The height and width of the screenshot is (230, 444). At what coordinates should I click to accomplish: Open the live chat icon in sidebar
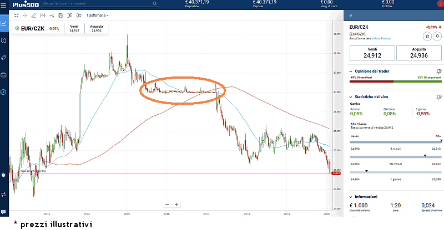tap(4, 212)
